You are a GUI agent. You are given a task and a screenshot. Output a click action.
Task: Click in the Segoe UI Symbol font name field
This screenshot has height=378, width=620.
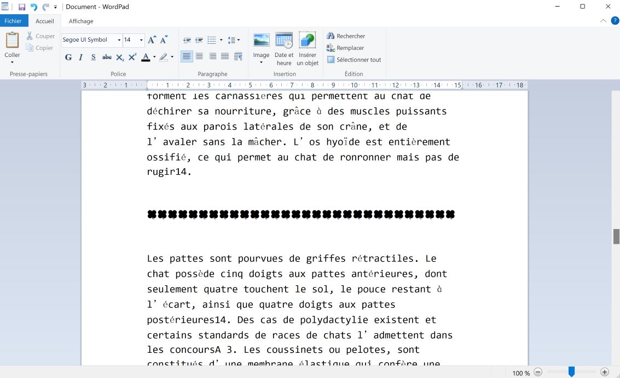89,40
